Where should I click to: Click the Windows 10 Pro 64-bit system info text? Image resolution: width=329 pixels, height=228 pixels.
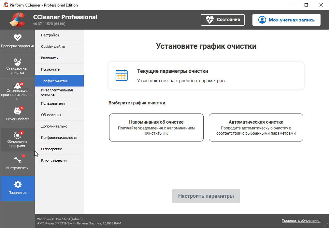tap(60, 219)
